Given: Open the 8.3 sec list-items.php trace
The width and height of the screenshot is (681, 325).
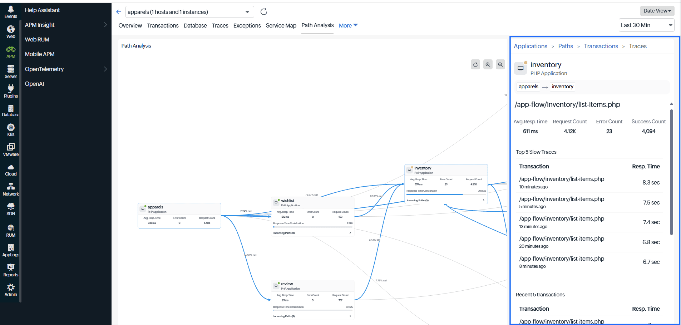Looking at the screenshot, I should click(x=561, y=179).
